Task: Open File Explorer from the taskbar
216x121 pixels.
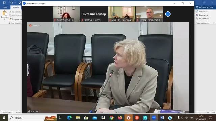Action: [x=78, y=118]
